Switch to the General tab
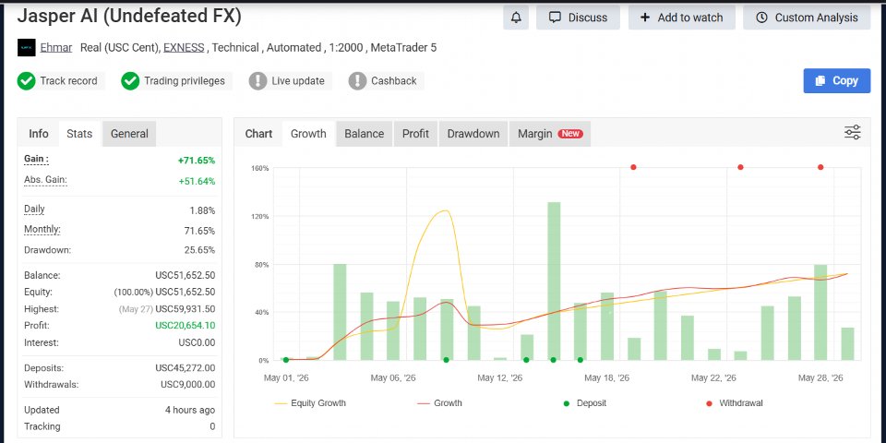This screenshot has height=443, width=886. pos(129,134)
